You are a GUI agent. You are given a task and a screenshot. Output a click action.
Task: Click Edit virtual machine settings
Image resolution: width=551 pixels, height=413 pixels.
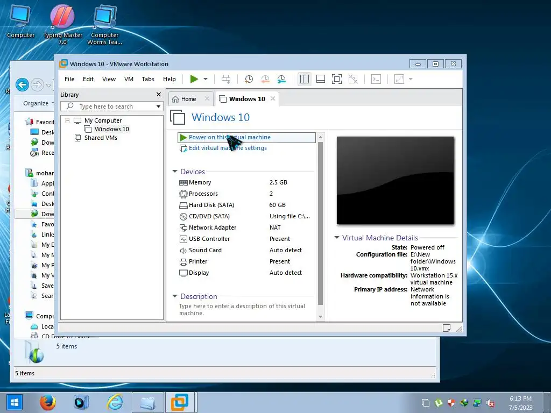(x=228, y=148)
